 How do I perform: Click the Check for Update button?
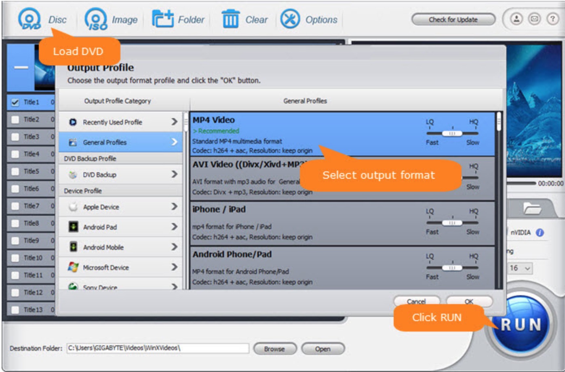(453, 19)
